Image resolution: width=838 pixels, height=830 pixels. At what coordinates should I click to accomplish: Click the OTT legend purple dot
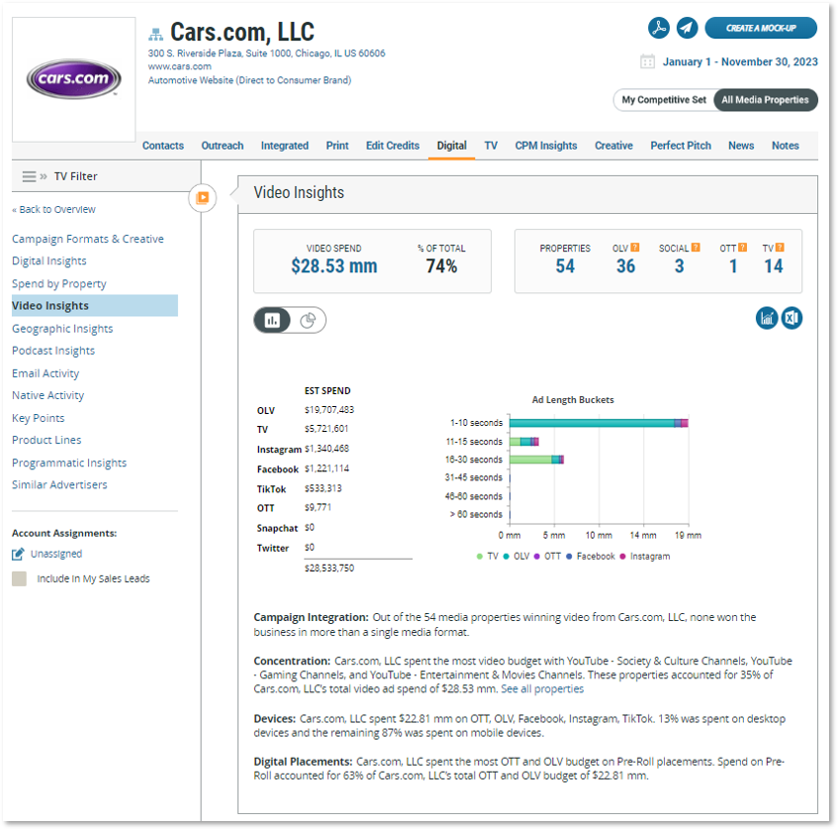click(x=536, y=557)
